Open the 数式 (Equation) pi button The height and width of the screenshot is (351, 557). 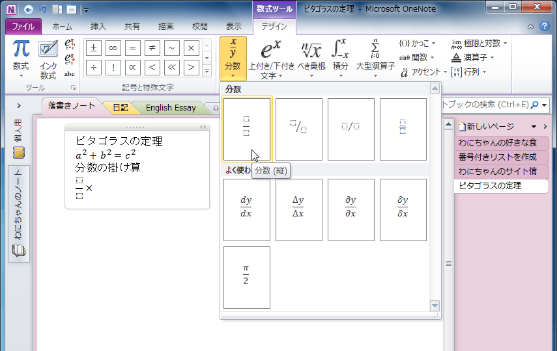21,58
